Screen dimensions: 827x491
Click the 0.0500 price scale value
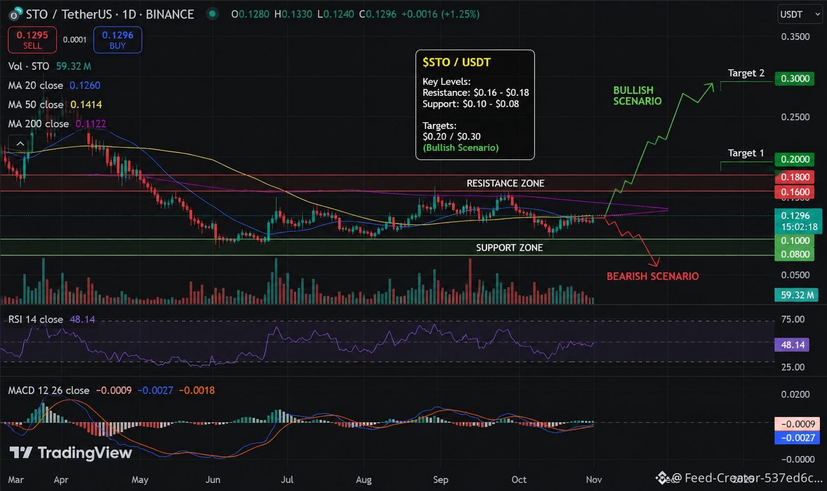click(795, 275)
